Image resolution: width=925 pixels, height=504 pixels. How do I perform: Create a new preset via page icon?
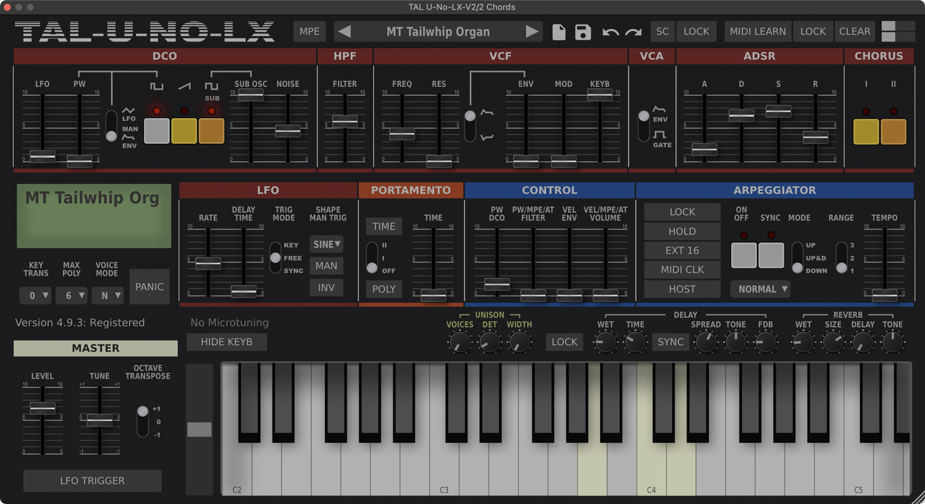tap(559, 32)
